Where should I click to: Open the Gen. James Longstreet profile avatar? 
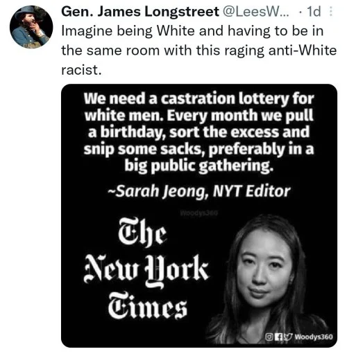coord(31,26)
